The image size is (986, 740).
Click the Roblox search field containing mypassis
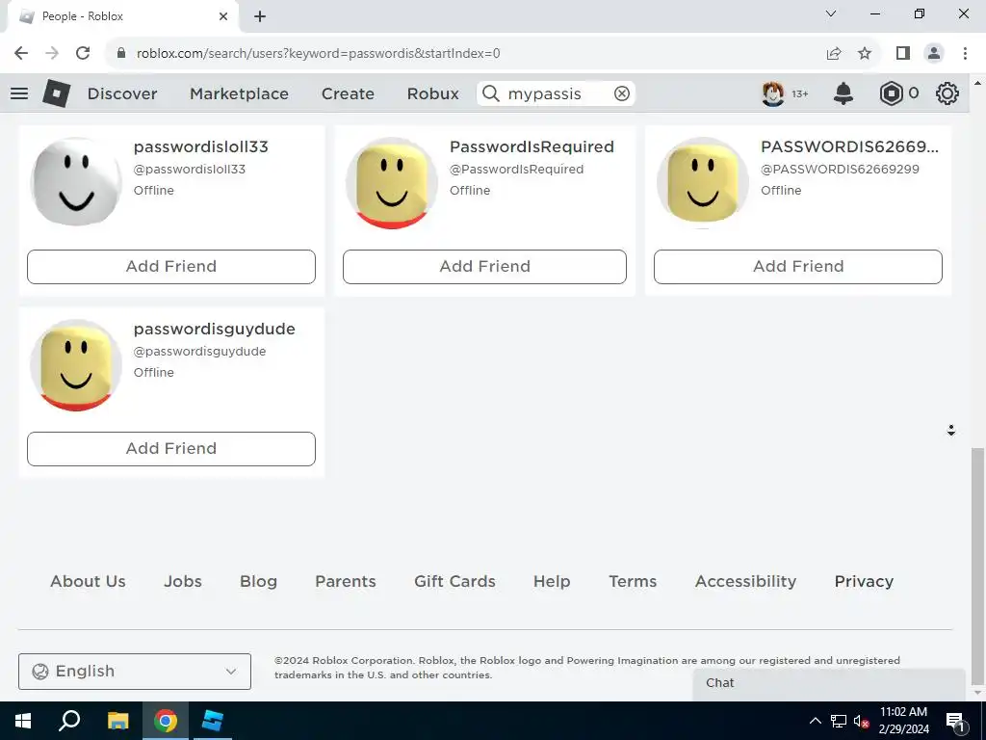(556, 93)
